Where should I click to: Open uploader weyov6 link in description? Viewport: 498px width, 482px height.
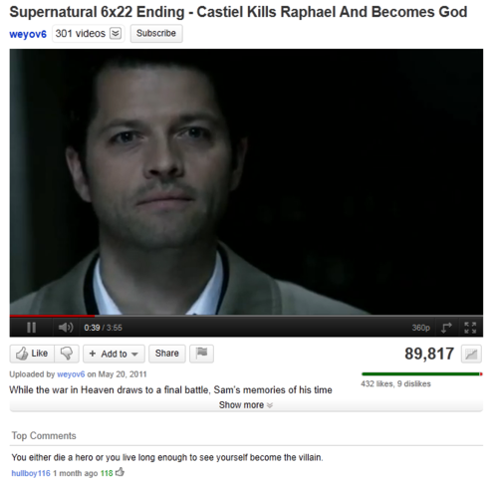(71, 374)
